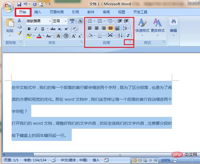Click the 粘贴 paste button
Screen dimensions: 200x164
[x=10, y=27]
